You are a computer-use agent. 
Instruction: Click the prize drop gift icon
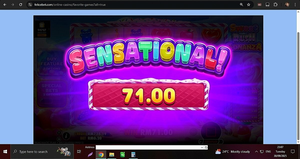pos(42,25)
